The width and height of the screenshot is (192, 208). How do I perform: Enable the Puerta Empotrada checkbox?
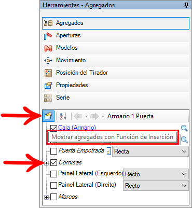pos(53,151)
